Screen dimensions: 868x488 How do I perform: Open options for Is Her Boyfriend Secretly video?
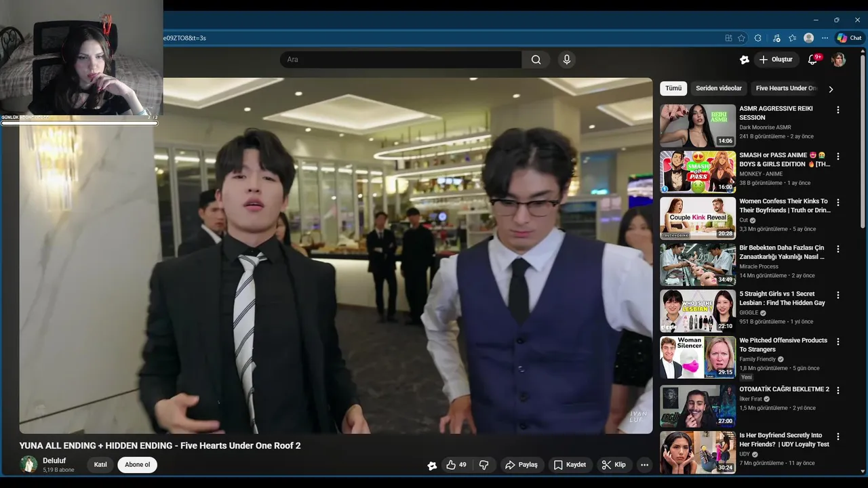838,436
